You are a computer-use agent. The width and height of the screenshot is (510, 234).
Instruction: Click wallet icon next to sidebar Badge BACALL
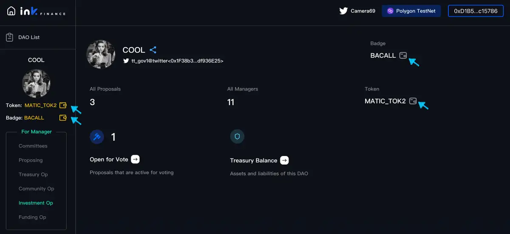coord(63,118)
